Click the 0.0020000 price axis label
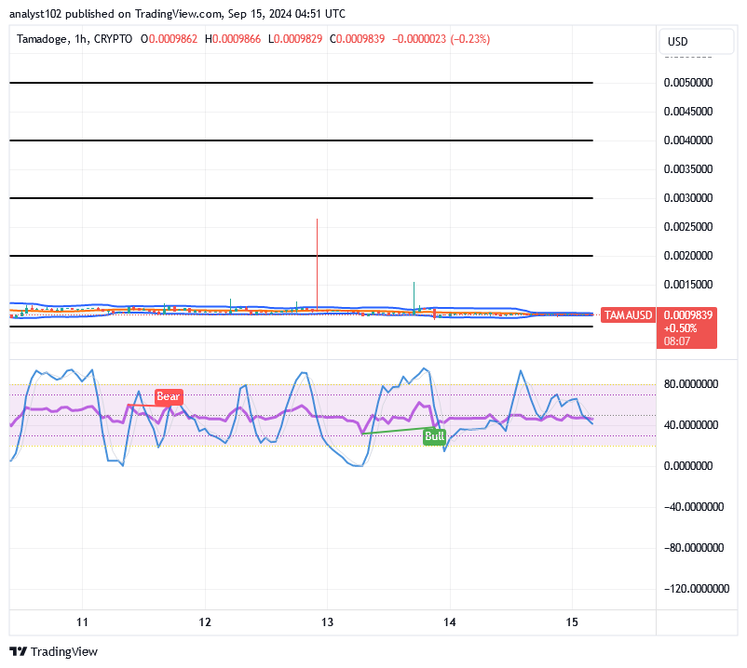This screenshot has height=668, width=747. click(688, 256)
